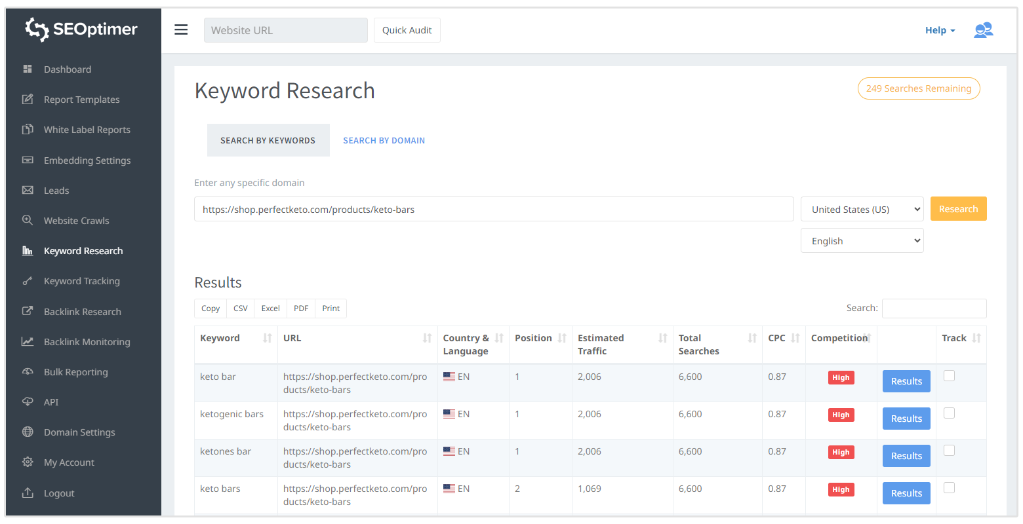This screenshot has width=1023, height=524.
Task: Check the Track box for keto bar
Action: click(x=949, y=376)
